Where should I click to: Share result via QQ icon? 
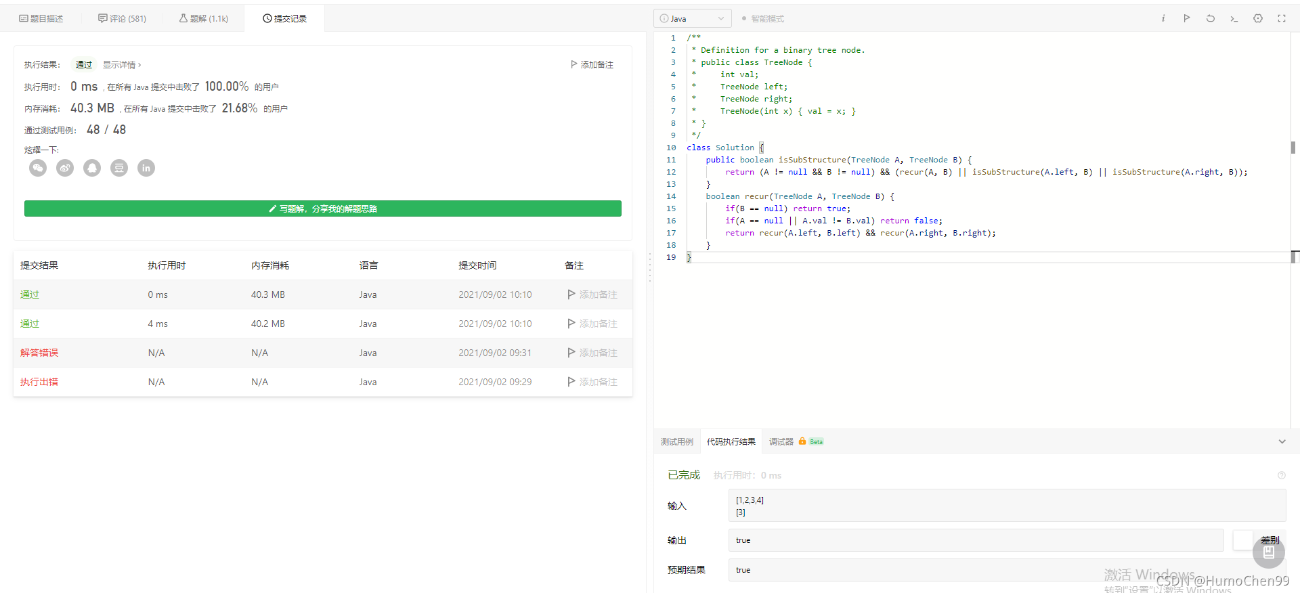pos(92,168)
